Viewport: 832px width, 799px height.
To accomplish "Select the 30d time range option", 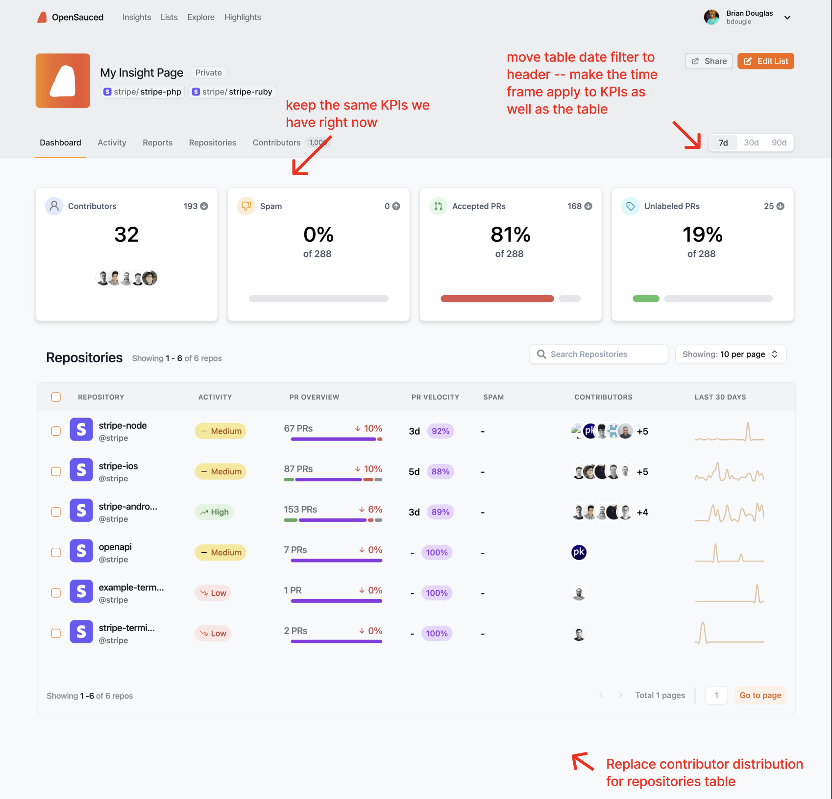I will click(x=751, y=142).
